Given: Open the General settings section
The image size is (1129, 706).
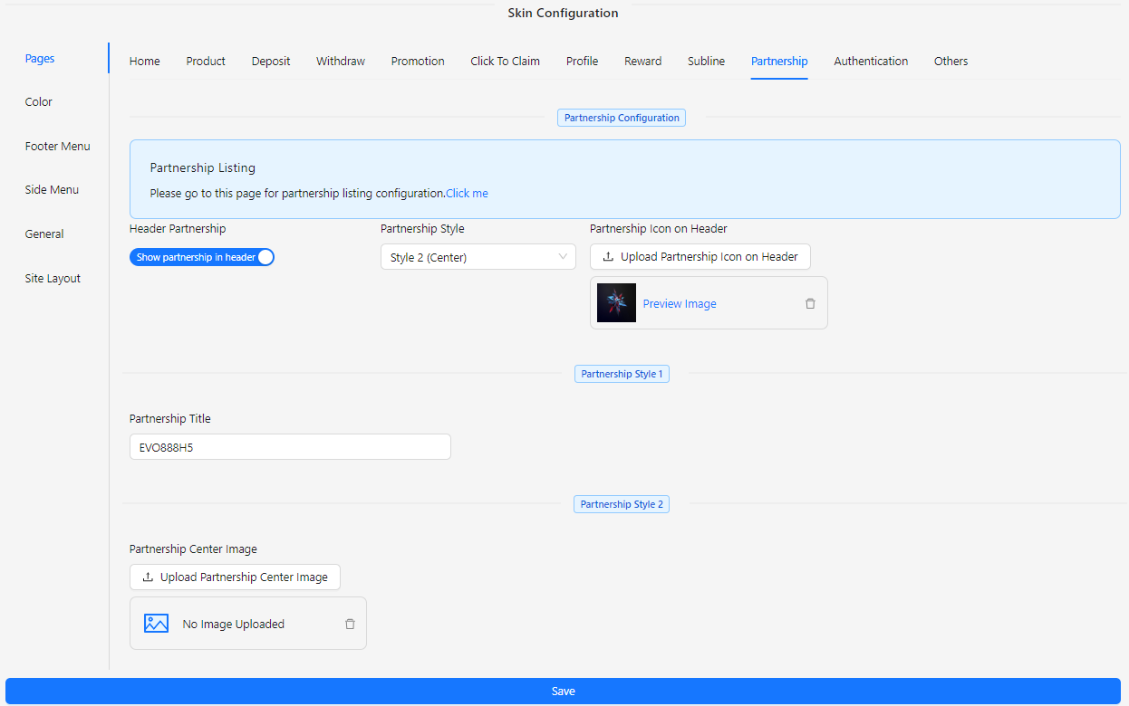Looking at the screenshot, I should 44,234.
